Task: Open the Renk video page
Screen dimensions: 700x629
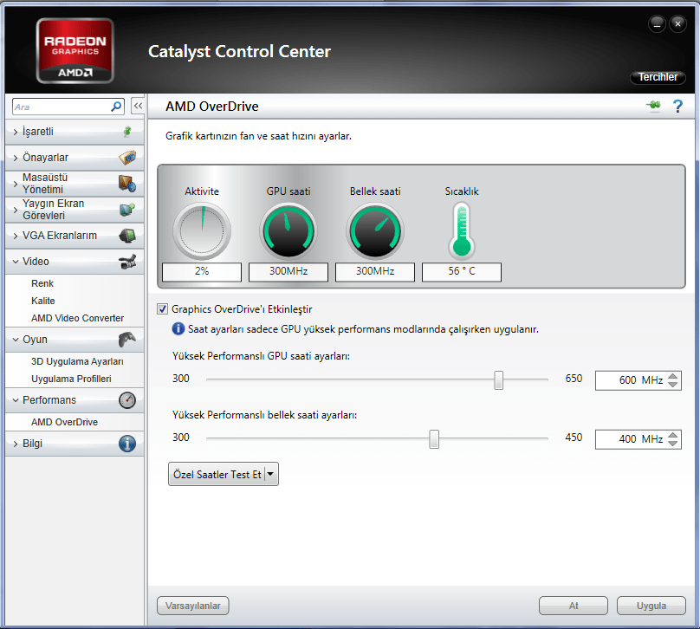Action: 42,283
